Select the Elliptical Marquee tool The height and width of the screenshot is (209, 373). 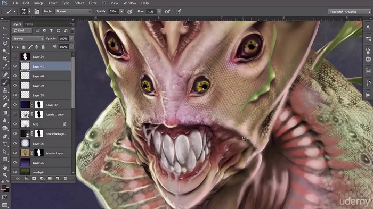coord(5,36)
